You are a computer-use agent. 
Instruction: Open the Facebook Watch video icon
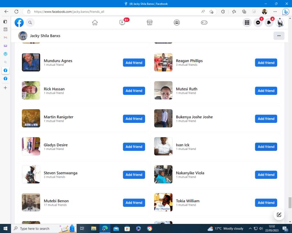pos(122,22)
